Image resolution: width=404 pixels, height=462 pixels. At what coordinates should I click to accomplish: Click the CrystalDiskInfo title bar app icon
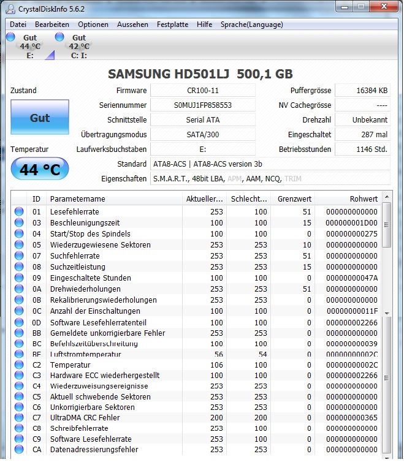coord(10,9)
